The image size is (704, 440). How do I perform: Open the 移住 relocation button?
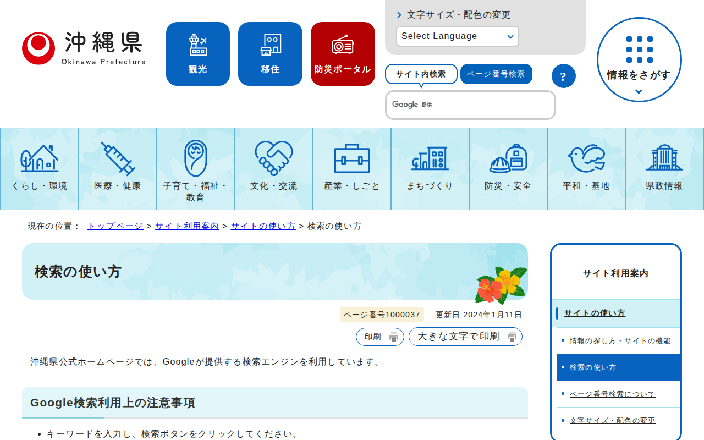tap(270, 54)
